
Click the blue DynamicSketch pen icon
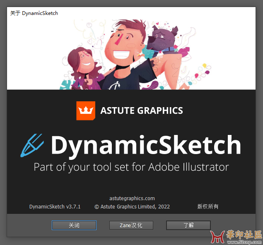tap(32, 145)
